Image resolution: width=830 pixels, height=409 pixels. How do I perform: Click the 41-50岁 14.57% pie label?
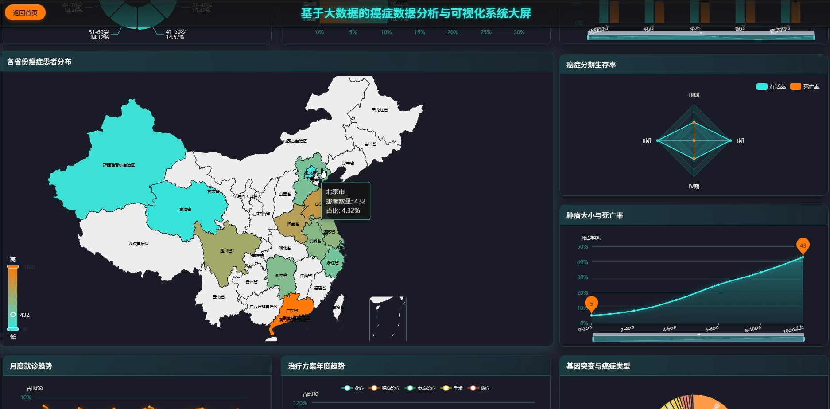(175, 35)
